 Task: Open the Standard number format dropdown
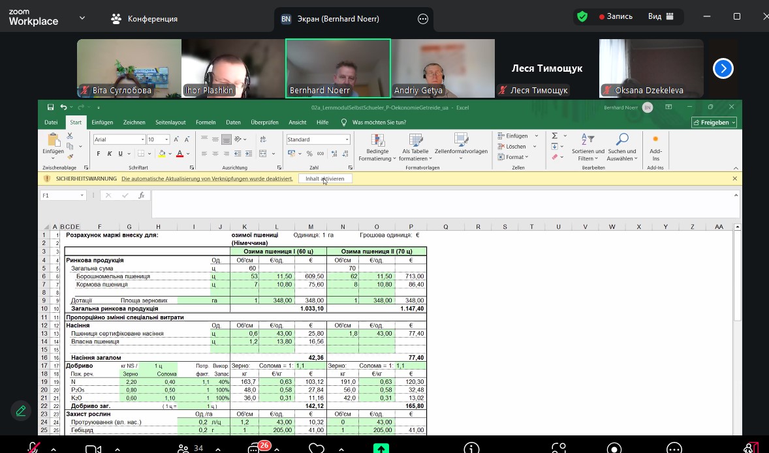click(347, 139)
